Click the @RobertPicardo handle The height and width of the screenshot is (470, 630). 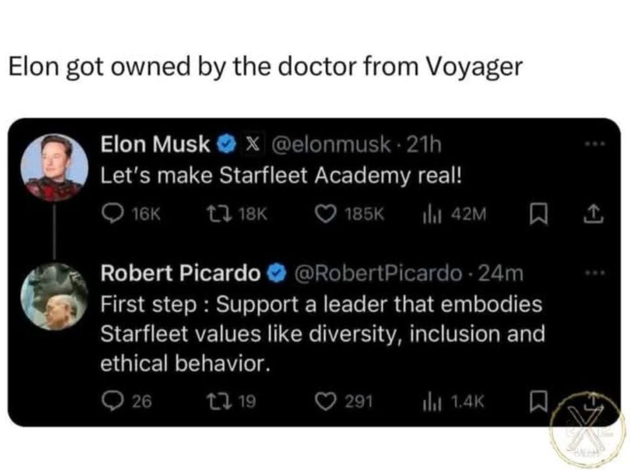[378, 273]
